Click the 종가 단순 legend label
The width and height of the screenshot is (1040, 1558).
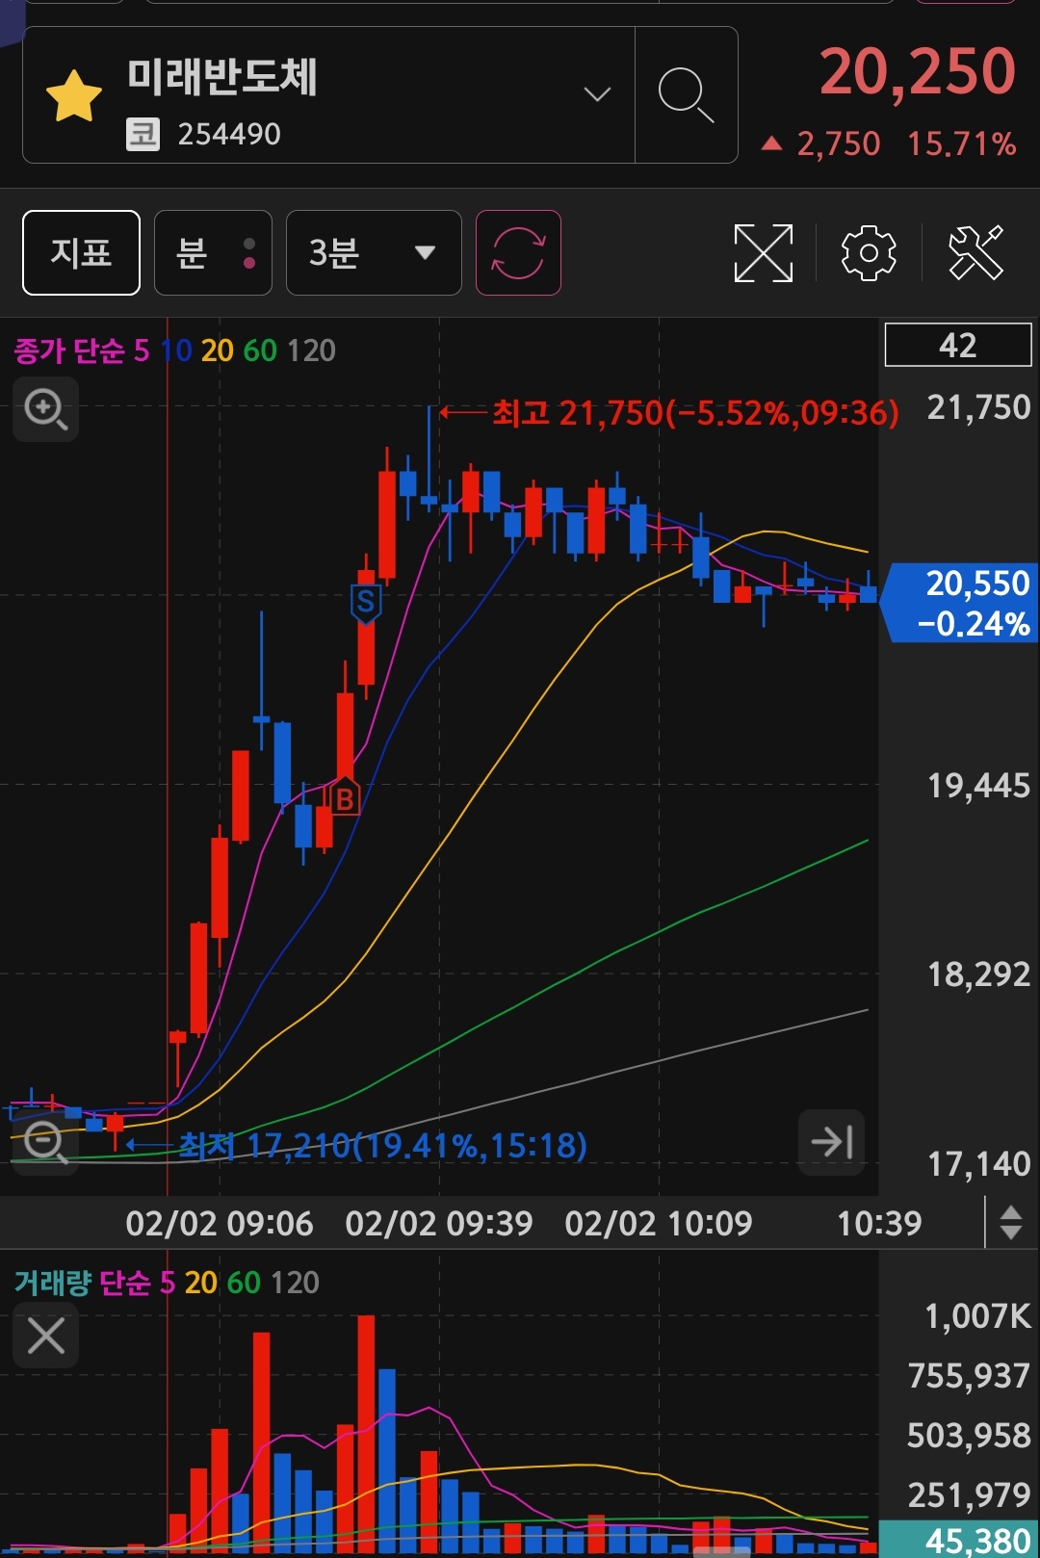tap(68, 351)
